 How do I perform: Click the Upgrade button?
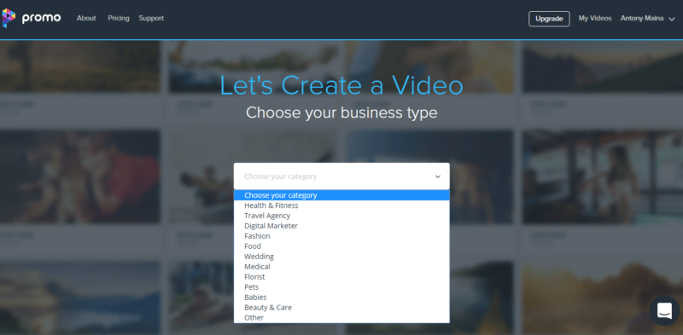coord(549,19)
